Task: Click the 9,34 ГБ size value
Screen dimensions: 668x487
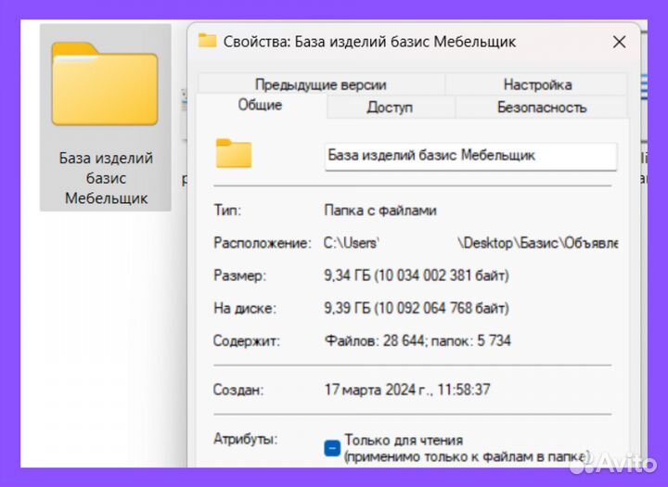Action: coord(417,276)
